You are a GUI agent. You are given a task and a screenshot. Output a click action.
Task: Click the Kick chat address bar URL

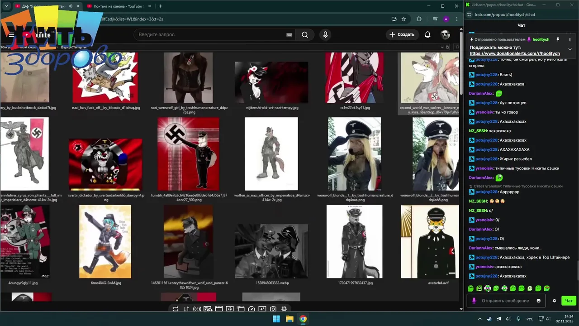coord(505,14)
